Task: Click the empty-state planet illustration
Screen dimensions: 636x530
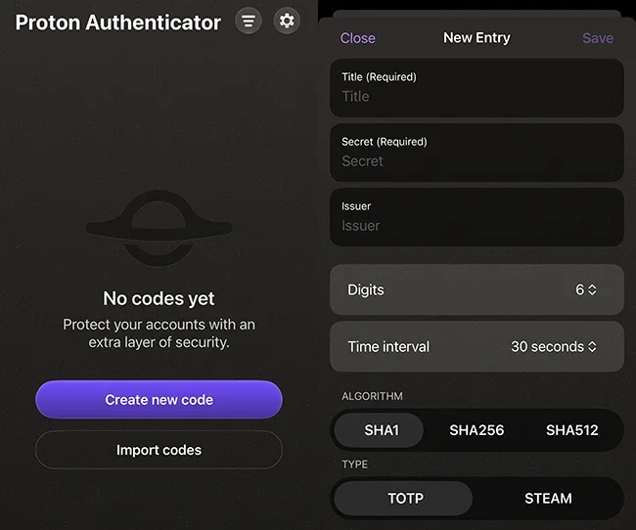Action: click(x=159, y=228)
